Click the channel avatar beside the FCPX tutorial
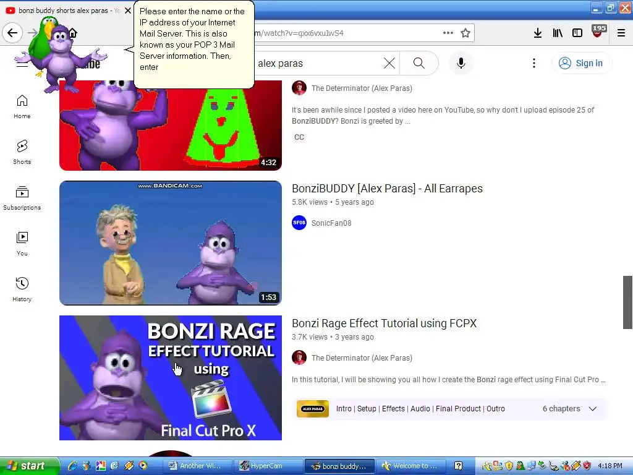Viewport: 633px width, 475px height. [x=299, y=357]
